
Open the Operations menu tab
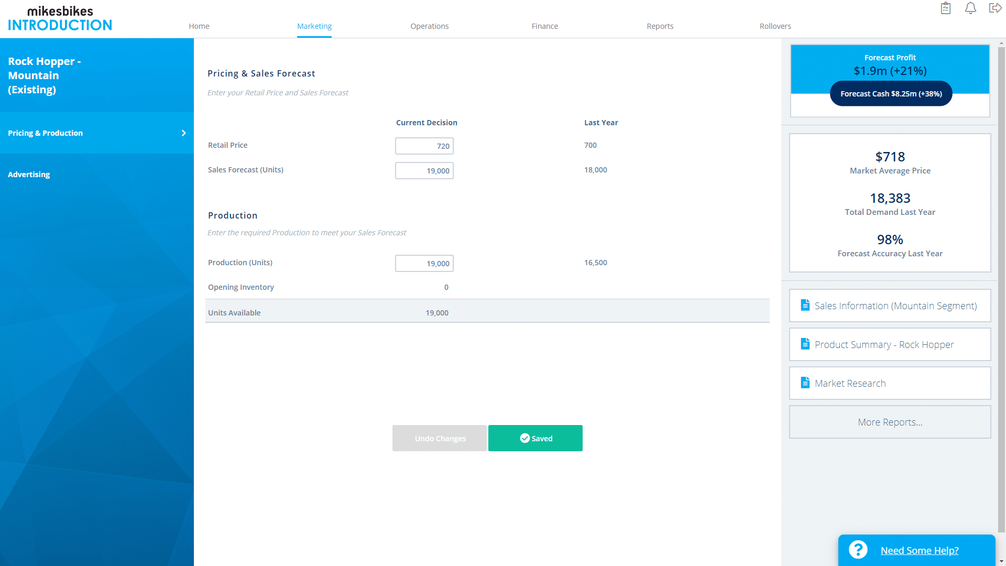pyautogui.click(x=429, y=26)
